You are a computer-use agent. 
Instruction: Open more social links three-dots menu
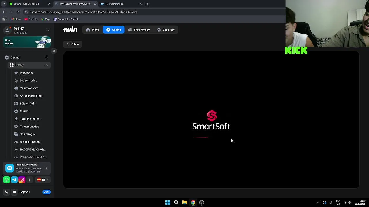pos(29,180)
